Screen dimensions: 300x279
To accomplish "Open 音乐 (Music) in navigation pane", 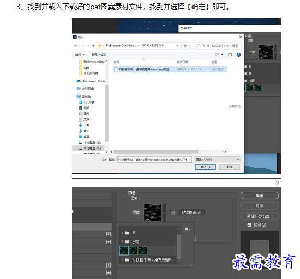I will (x=84, y=131).
